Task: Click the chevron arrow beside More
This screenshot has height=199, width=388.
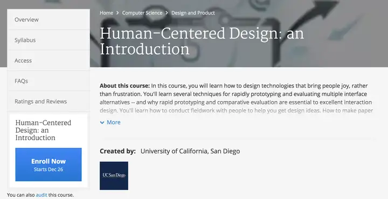Action: [102, 123]
